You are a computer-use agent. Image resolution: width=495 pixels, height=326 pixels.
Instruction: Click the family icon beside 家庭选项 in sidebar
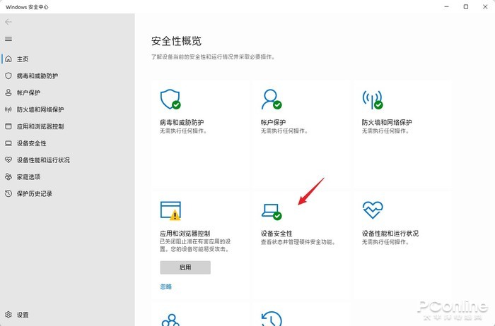coord(8,176)
